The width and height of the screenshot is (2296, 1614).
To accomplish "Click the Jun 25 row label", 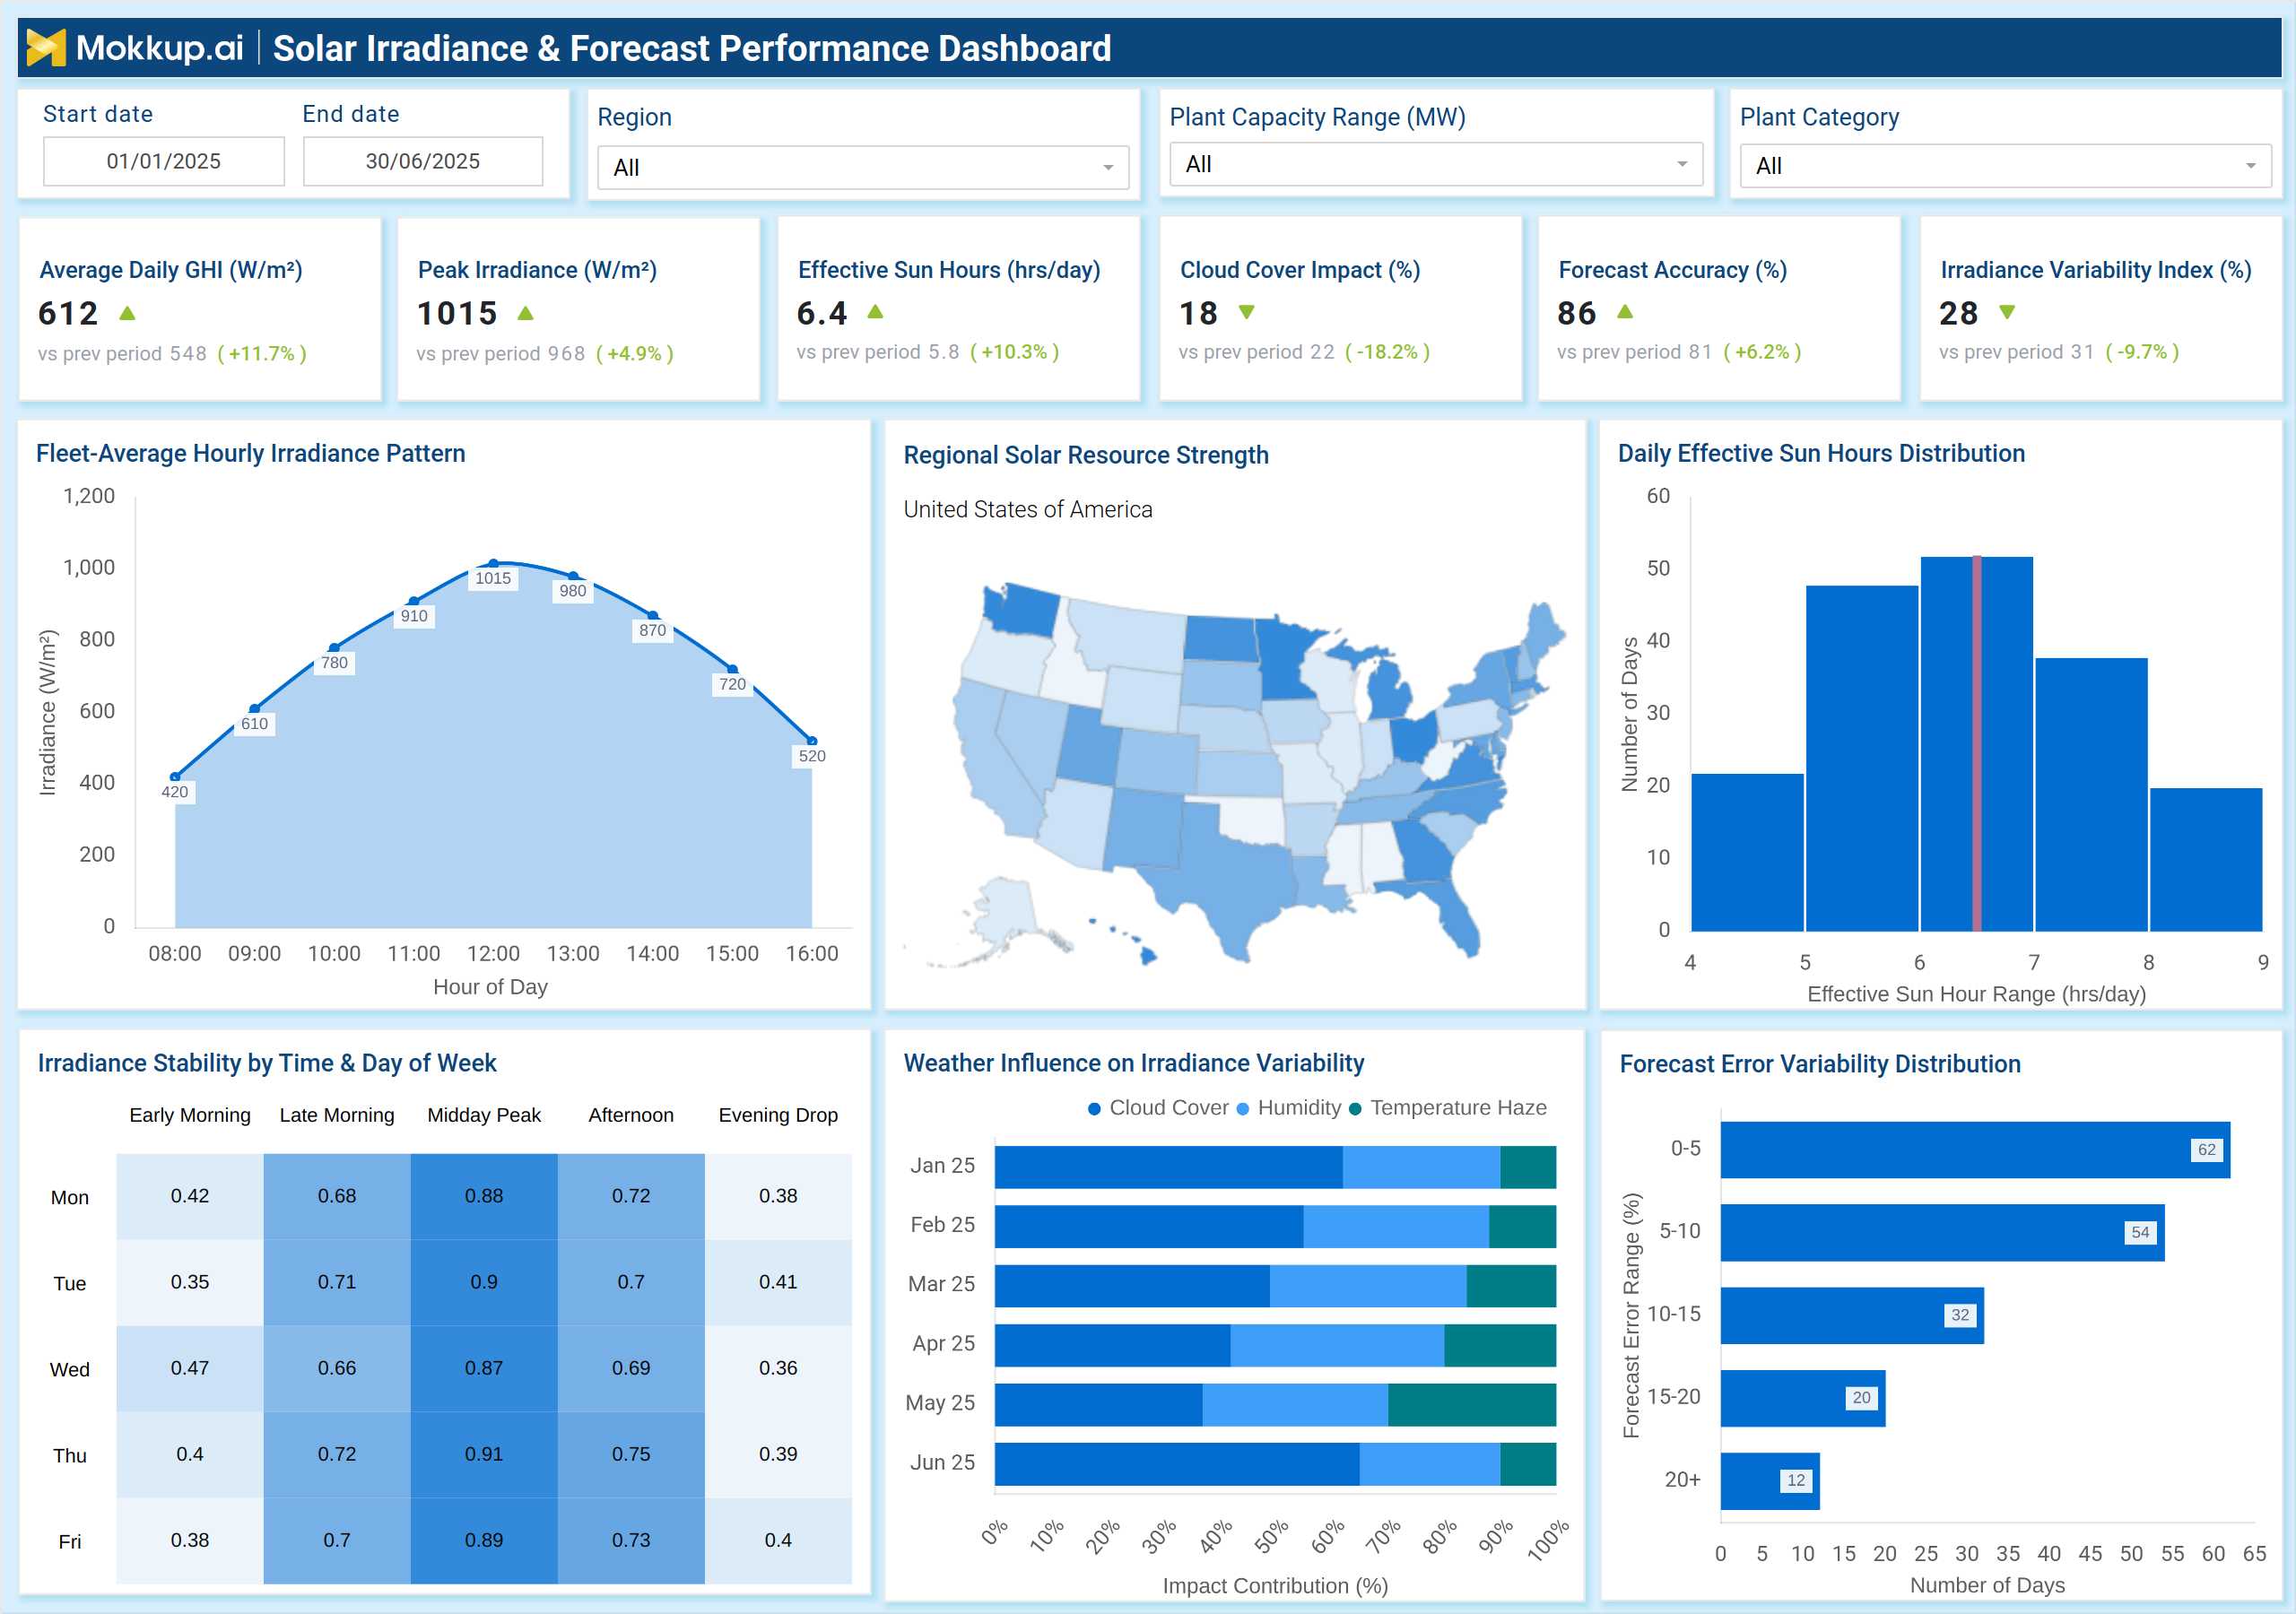I will (942, 1462).
